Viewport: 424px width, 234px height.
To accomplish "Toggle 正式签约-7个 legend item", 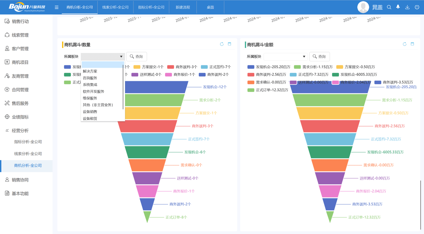I will click(216, 67).
